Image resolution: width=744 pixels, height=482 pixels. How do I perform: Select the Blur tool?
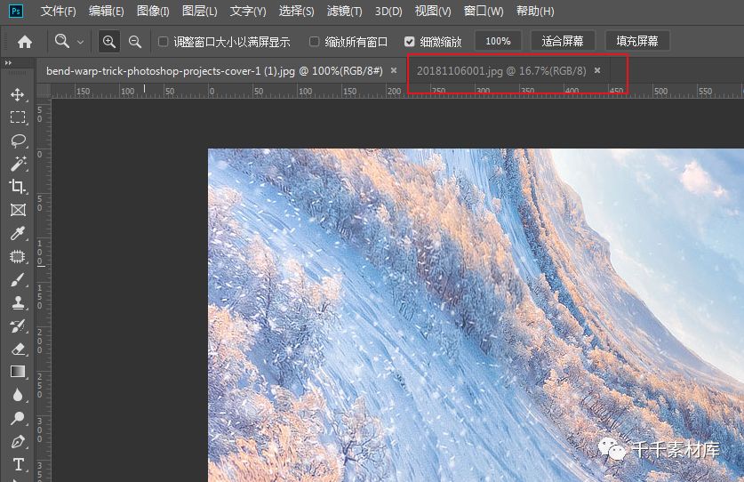point(18,395)
